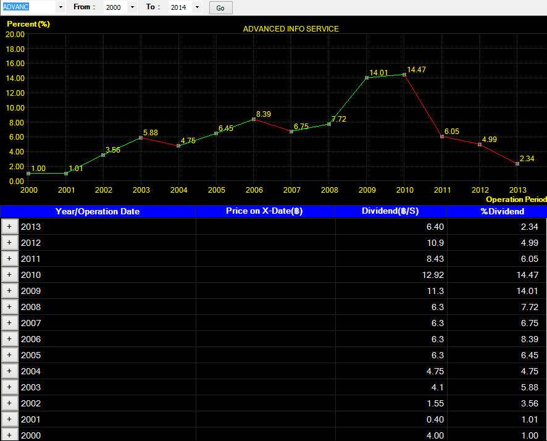547x441 pixels.
Task: Expand the 2004 row
Action: (x=9, y=371)
